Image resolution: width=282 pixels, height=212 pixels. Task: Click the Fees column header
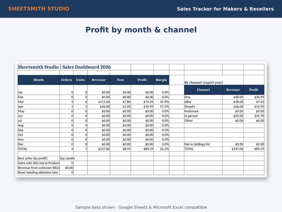coord(120,80)
